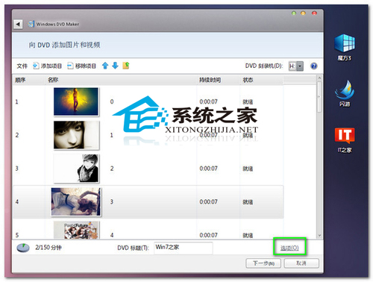Open the 闪游 desktop icon
Screen dimensions: 373x282
tap(345, 93)
